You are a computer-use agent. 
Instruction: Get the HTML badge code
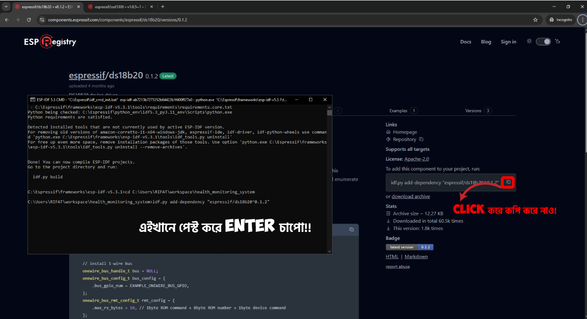(392, 257)
